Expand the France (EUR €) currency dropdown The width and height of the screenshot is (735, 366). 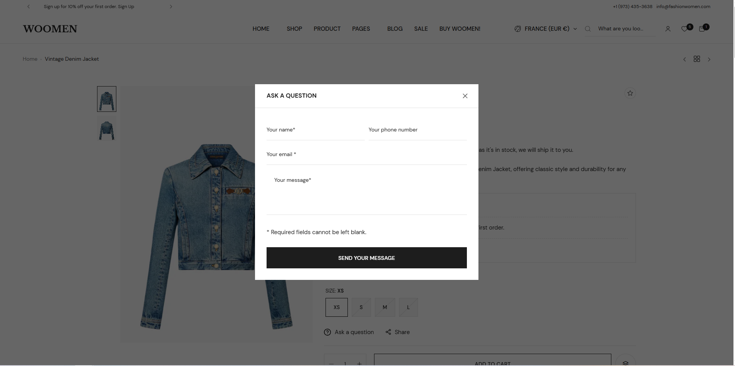(545, 29)
